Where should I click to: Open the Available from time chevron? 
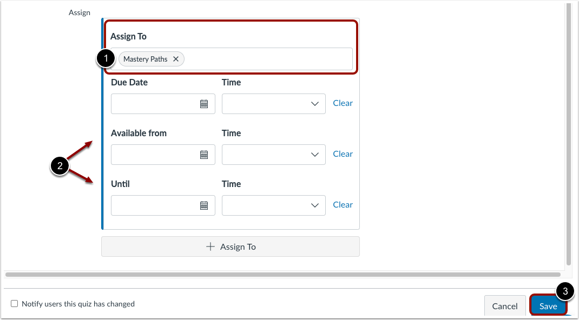315,154
